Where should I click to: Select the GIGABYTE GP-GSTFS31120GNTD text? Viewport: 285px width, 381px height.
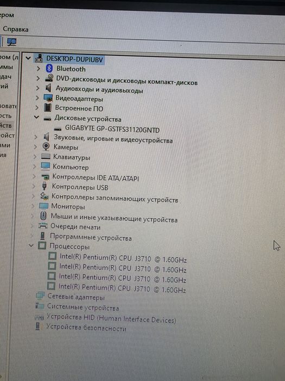click(x=112, y=129)
